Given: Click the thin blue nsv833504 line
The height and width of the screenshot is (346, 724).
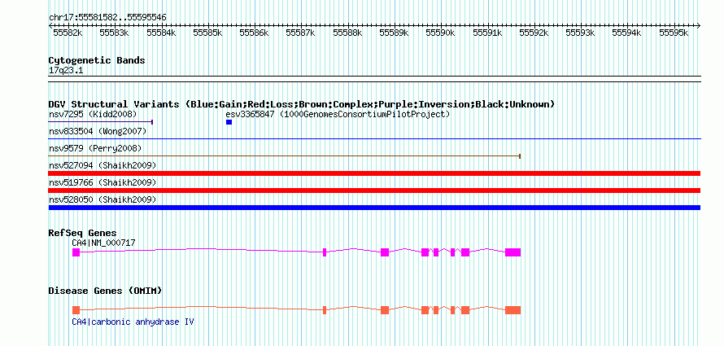Looking at the screenshot, I should tap(374, 138).
